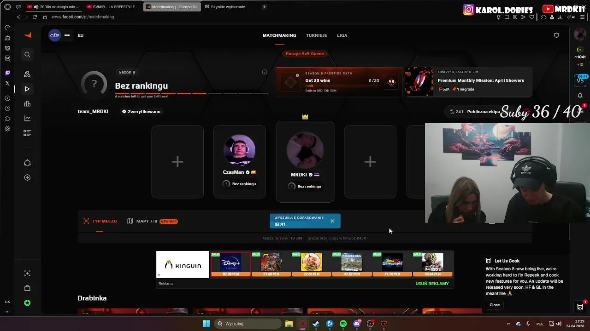The image size is (590, 331).
Task: Open a new browser tab
Action: (264, 7)
